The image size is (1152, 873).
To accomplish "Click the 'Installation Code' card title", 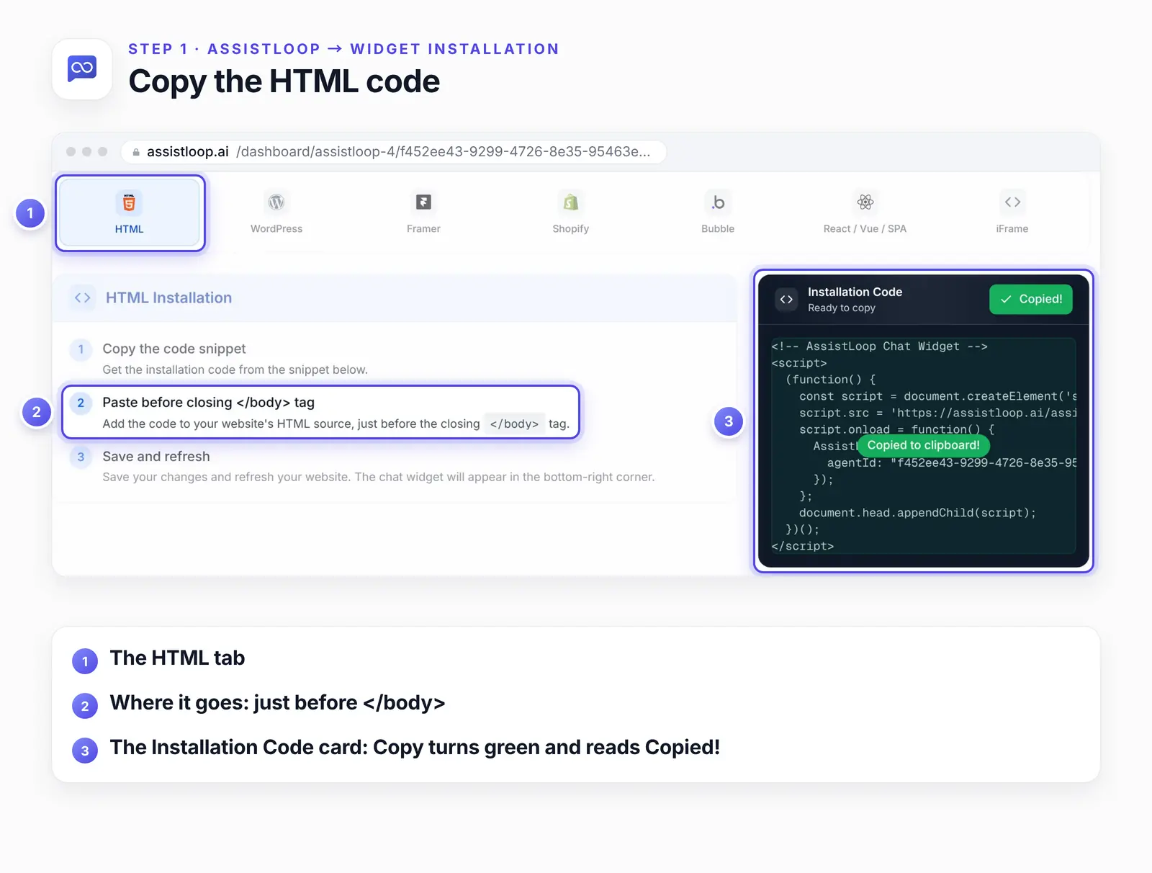I will [855, 292].
